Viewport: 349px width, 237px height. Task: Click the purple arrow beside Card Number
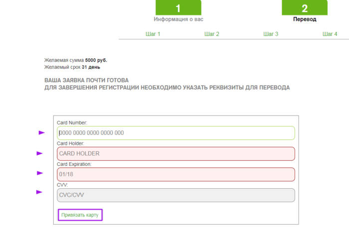[x=42, y=132]
